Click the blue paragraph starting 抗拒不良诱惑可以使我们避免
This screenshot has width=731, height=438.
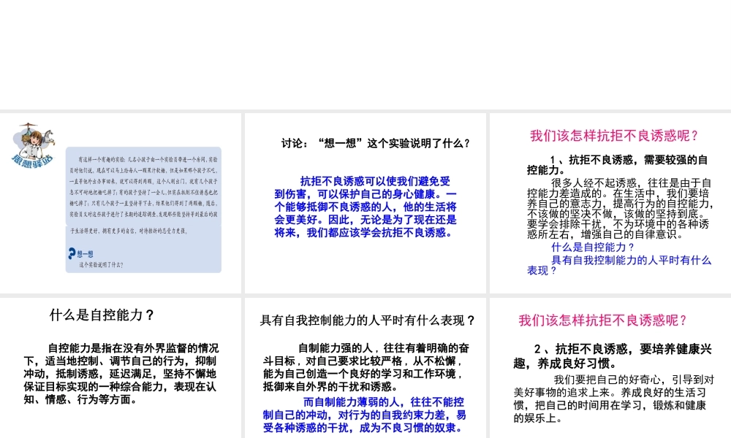coord(365,207)
